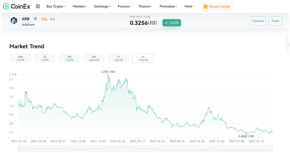Toggle the ARB favorite star
The height and width of the screenshot is (153, 290).
coord(35,19)
